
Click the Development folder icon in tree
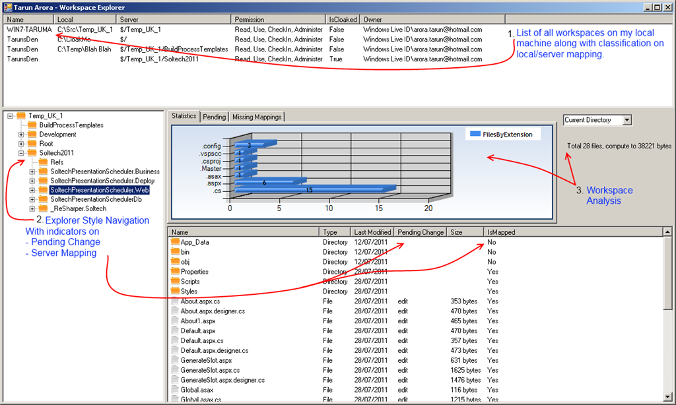pyautogui.click(x=32, y=134)
